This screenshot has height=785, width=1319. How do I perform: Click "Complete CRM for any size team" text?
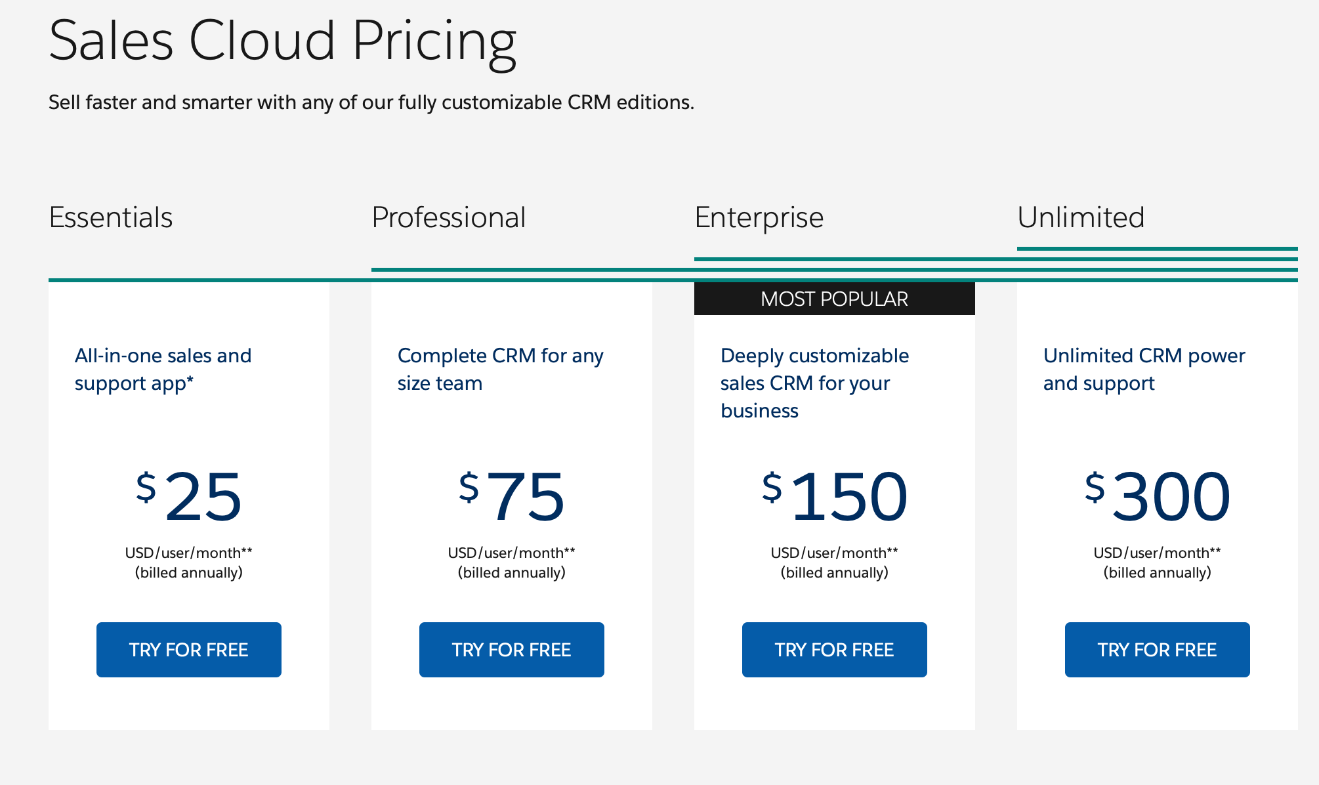(x=500, y=370)
